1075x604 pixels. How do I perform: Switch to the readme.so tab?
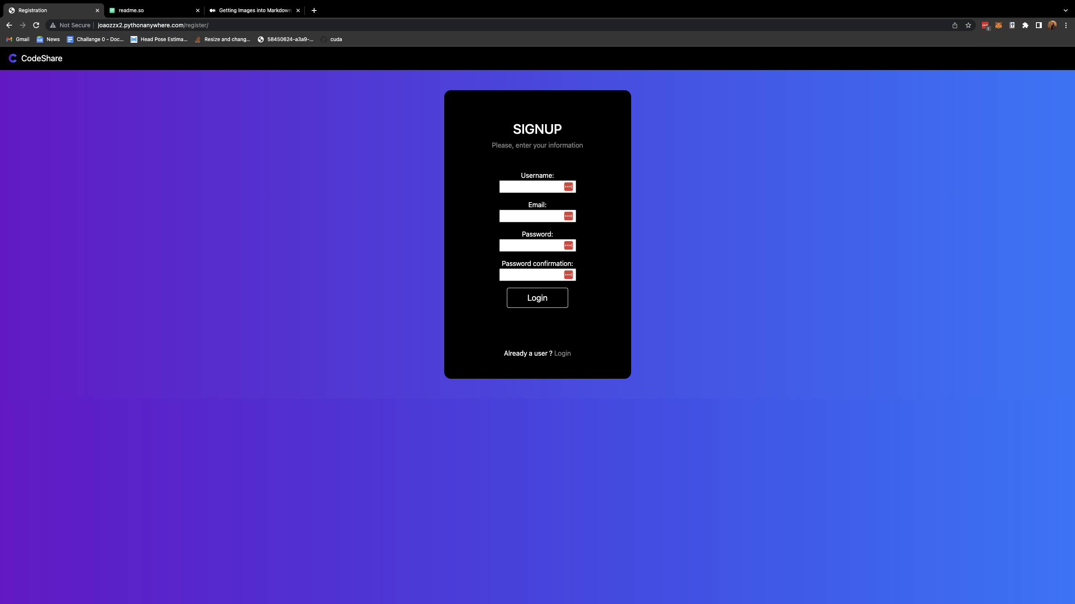[151, 10]
